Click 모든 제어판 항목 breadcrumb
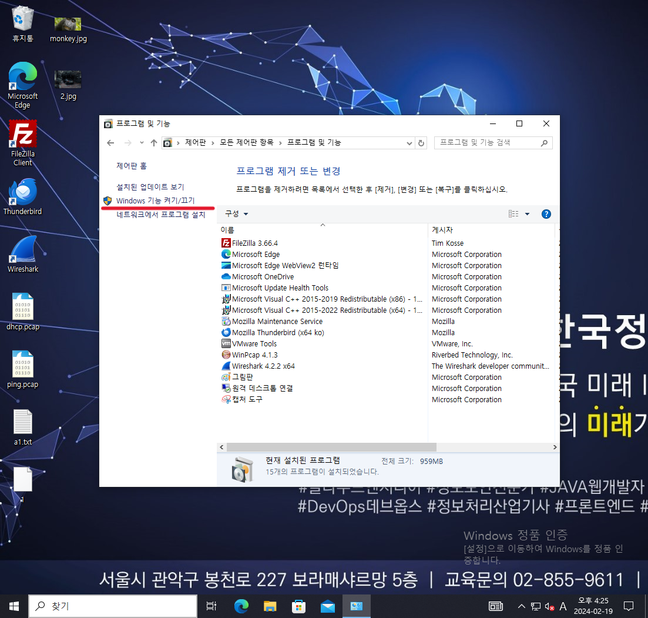The width and height of the screenshot is (648, 618). point(247,143)
